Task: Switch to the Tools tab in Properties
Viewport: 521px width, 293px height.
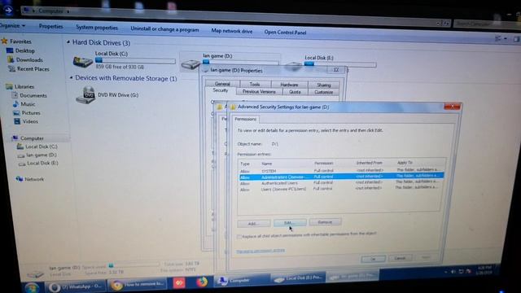Action: coord(255,85)
